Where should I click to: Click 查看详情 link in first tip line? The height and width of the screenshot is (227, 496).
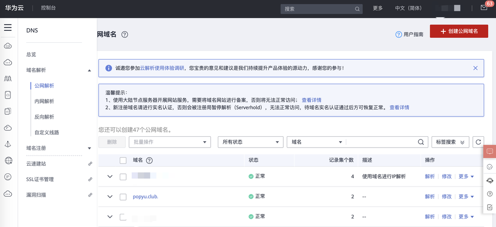[x=312, y=100]
